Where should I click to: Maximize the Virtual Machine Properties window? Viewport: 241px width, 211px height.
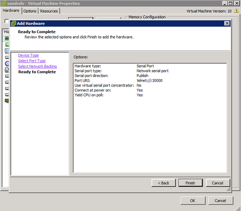[x=231, y=3]
